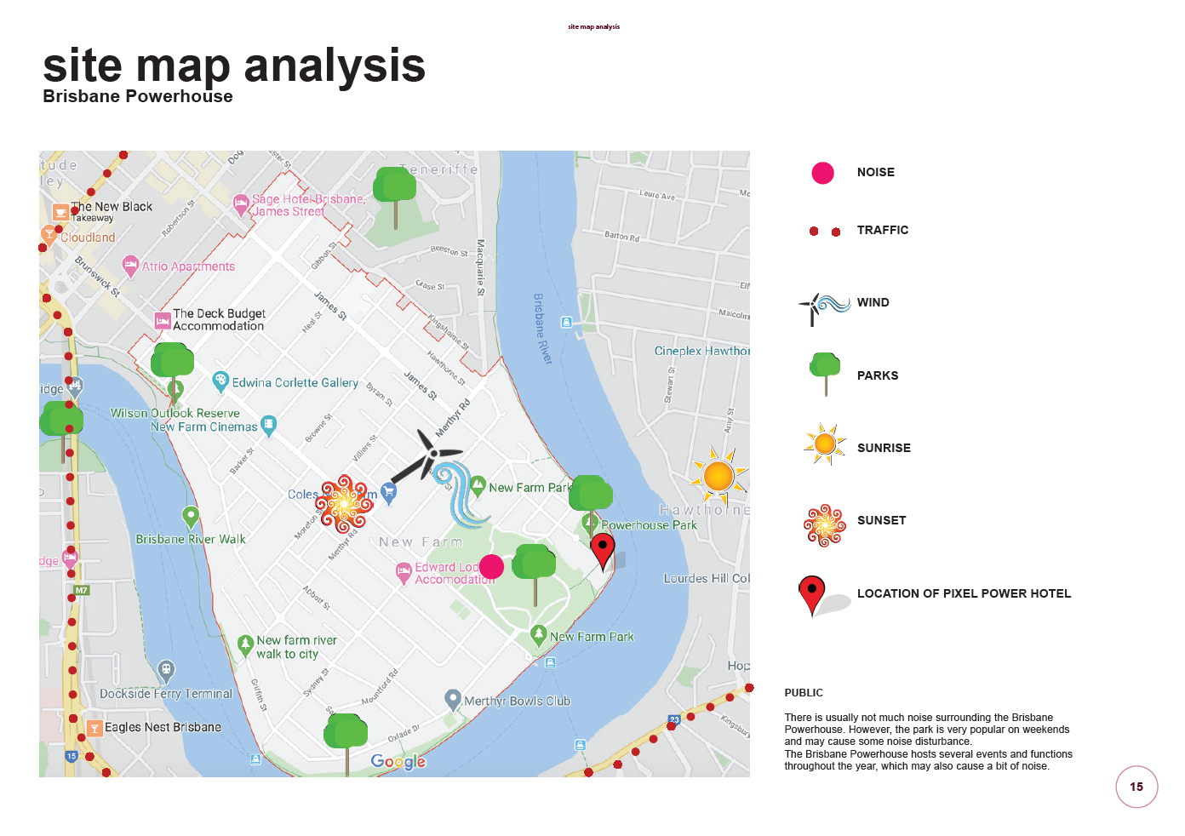1185x836 pixels.
Task: Click the 'Brisbane Powerhouse' subtitle
Action: pos(138,96)
